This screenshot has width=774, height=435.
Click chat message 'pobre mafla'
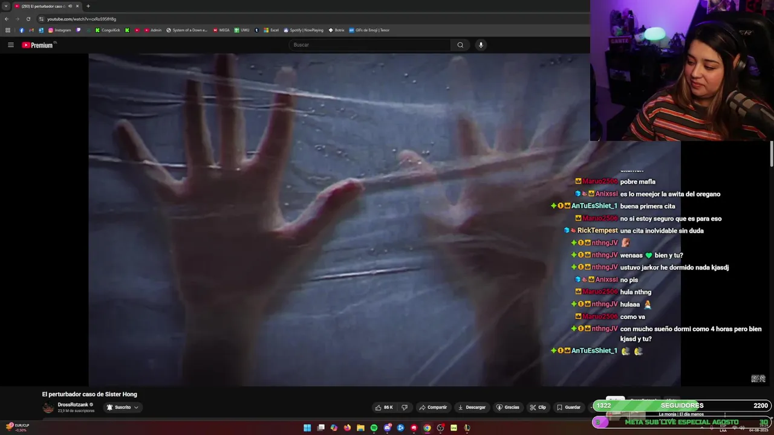point(637,181)
